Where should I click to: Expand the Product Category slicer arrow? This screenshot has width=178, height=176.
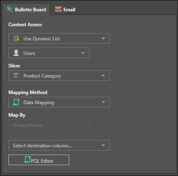[x=103, y=75]
